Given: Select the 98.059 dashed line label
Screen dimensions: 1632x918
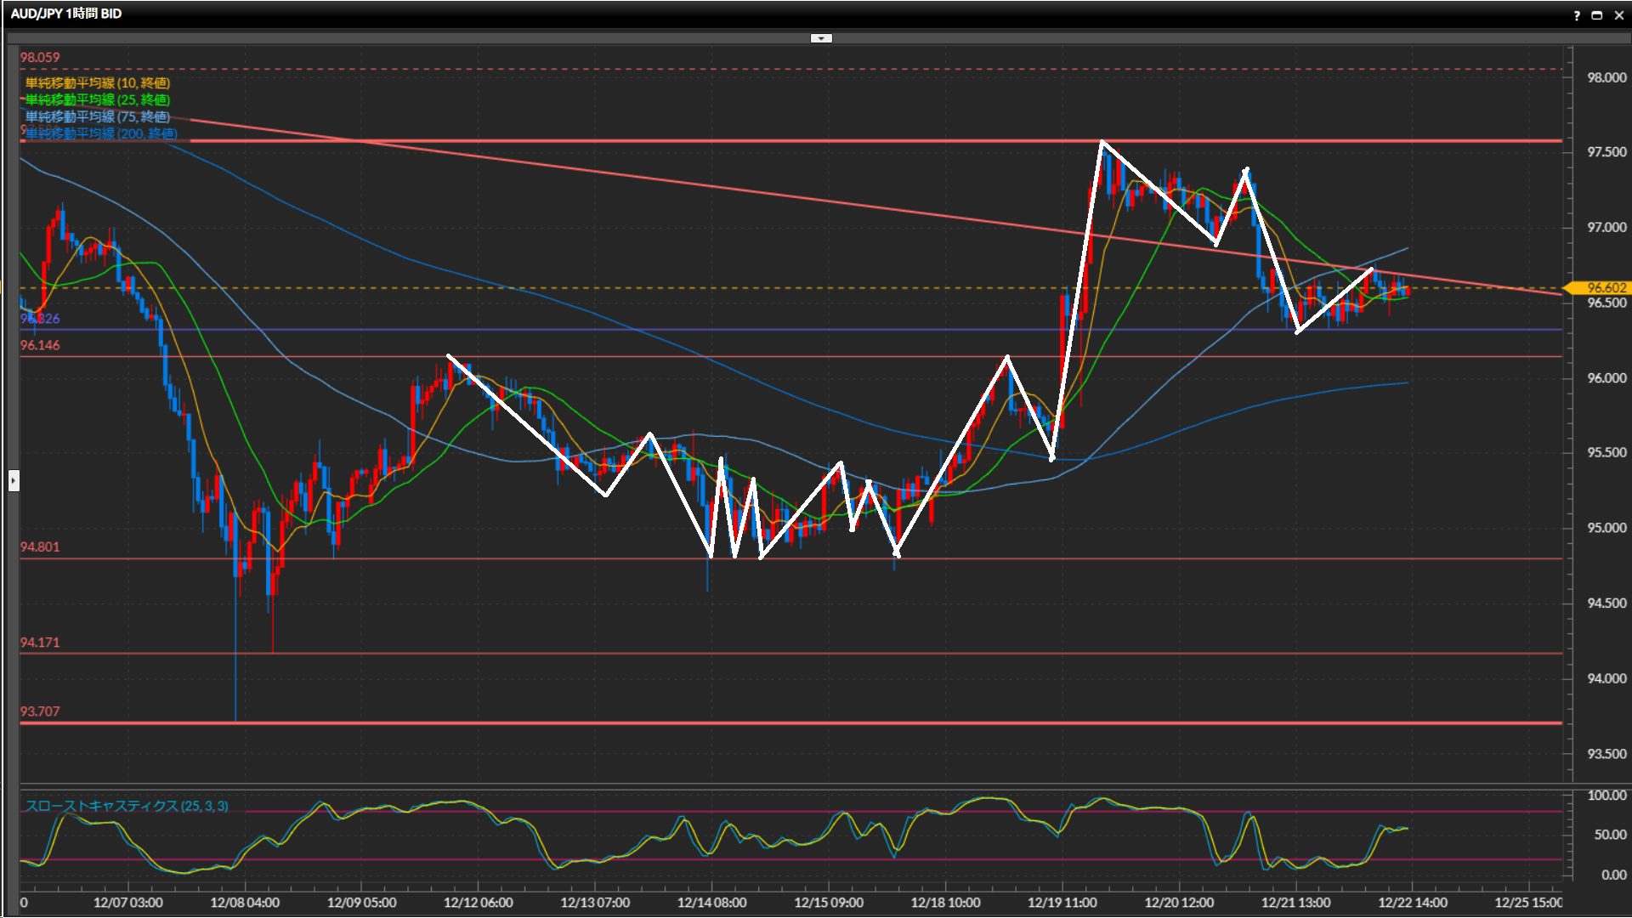Looking at the screenshot, I should pos(40,58).
